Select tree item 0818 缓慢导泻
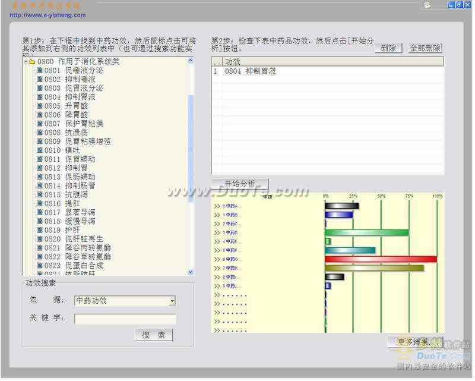The width and height of the screenshot is (475, 381). pos(70,221)
